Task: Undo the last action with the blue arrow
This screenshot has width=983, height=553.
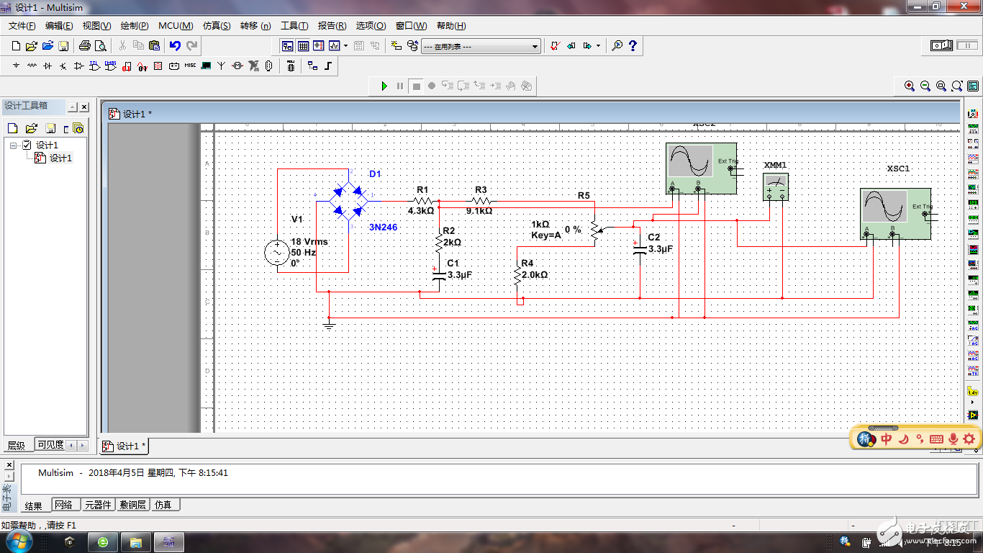Action: 175,46
